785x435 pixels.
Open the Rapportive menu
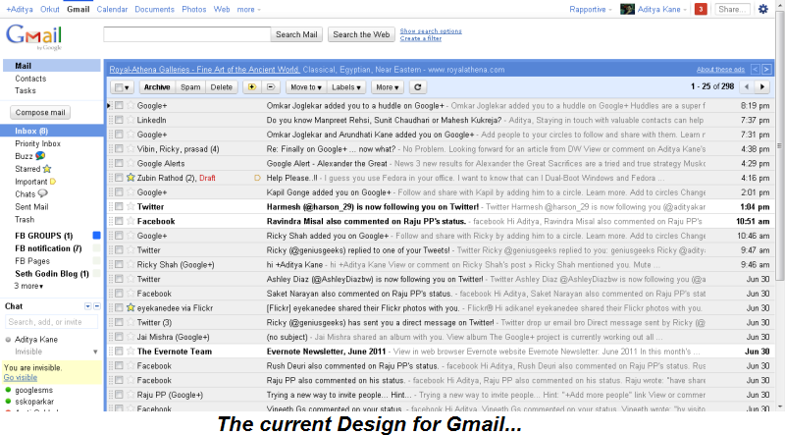[x=591, y=9]
